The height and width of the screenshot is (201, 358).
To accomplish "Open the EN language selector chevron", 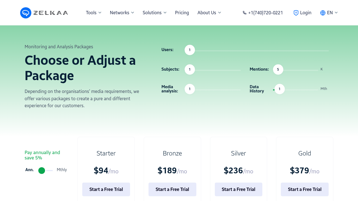I will tap(336, 13).
